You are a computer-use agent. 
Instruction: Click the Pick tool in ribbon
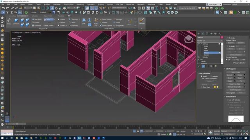[x=129, y=22]
